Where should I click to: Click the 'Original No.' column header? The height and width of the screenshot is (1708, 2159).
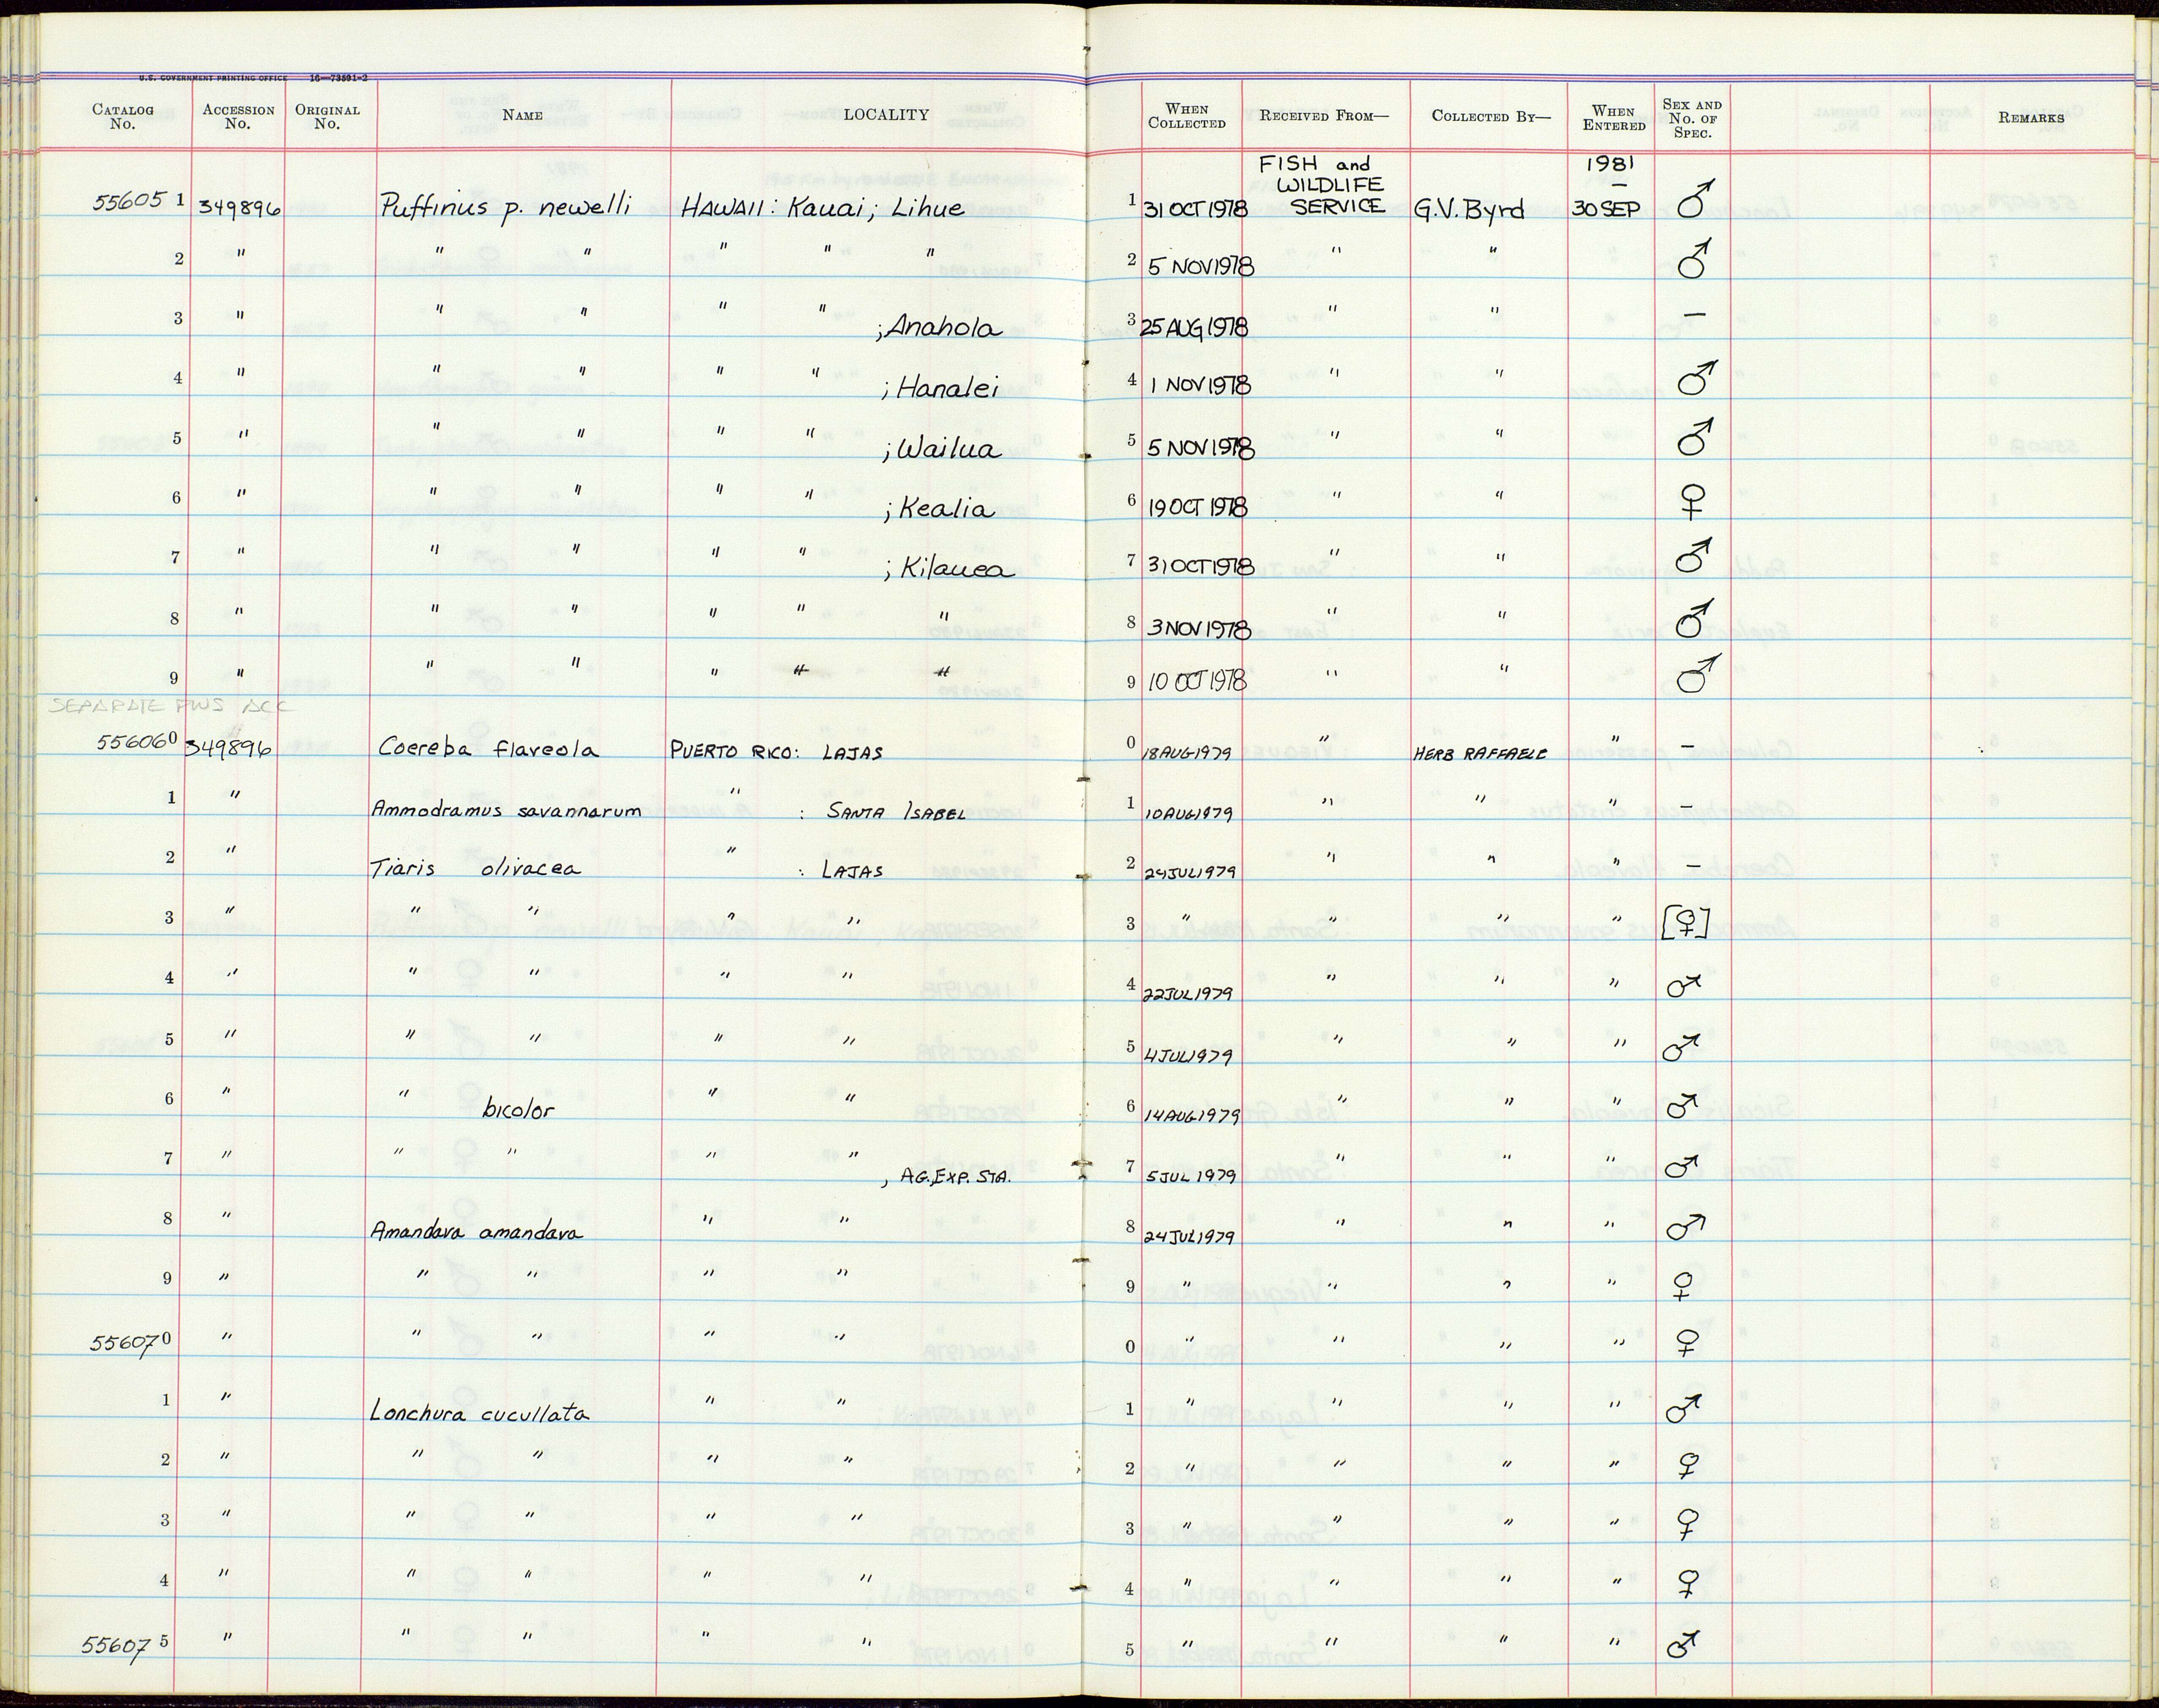point(327,117)
